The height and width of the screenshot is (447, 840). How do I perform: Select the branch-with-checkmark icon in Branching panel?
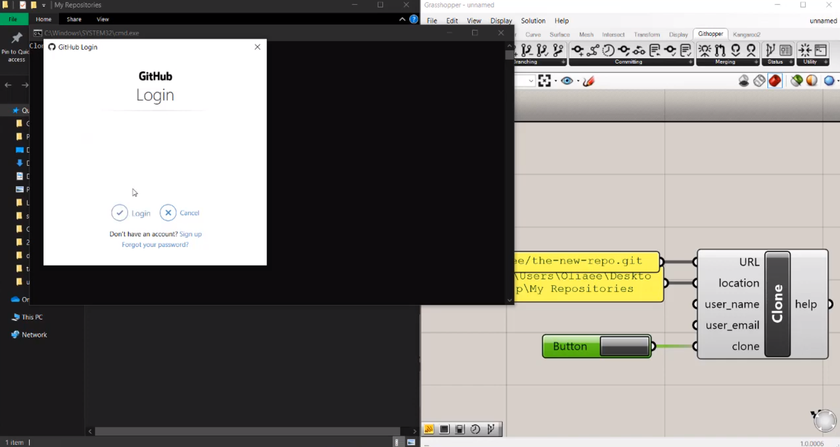[x=543, y=51]
